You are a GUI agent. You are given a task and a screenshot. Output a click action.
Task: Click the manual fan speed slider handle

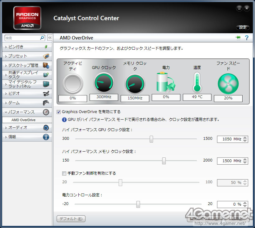point(120,183)
